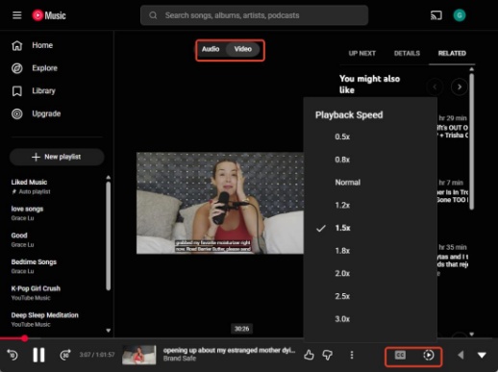This screenshot has width=498, height=372.
Task: Click the playback speed icon
Action: tap(429, 355)
